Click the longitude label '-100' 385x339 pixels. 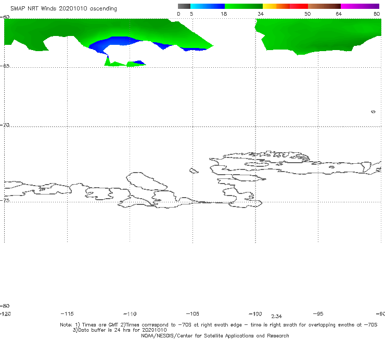(255, 313)
